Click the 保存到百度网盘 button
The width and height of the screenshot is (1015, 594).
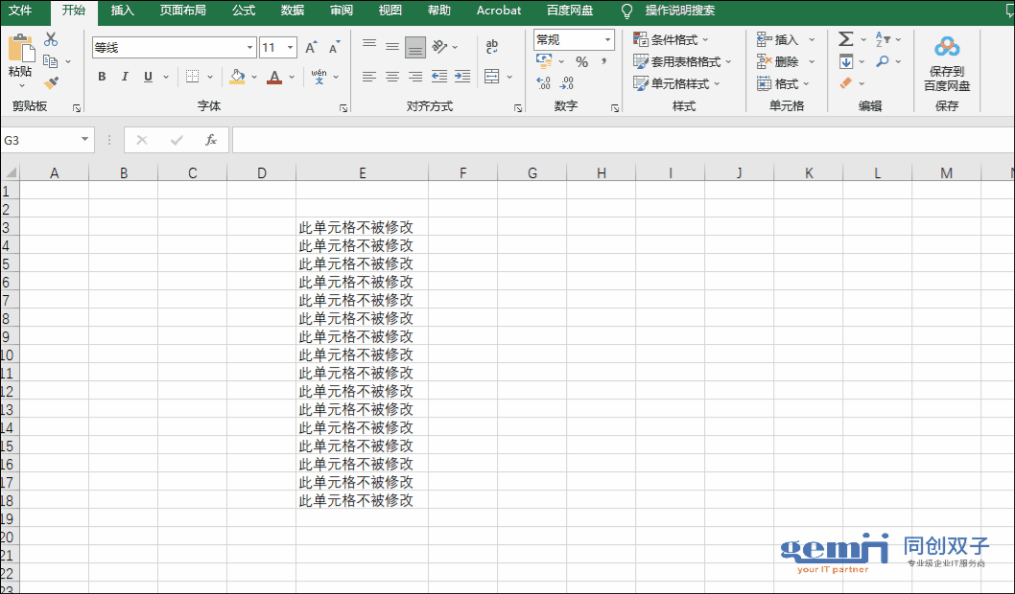coord(947,63)
